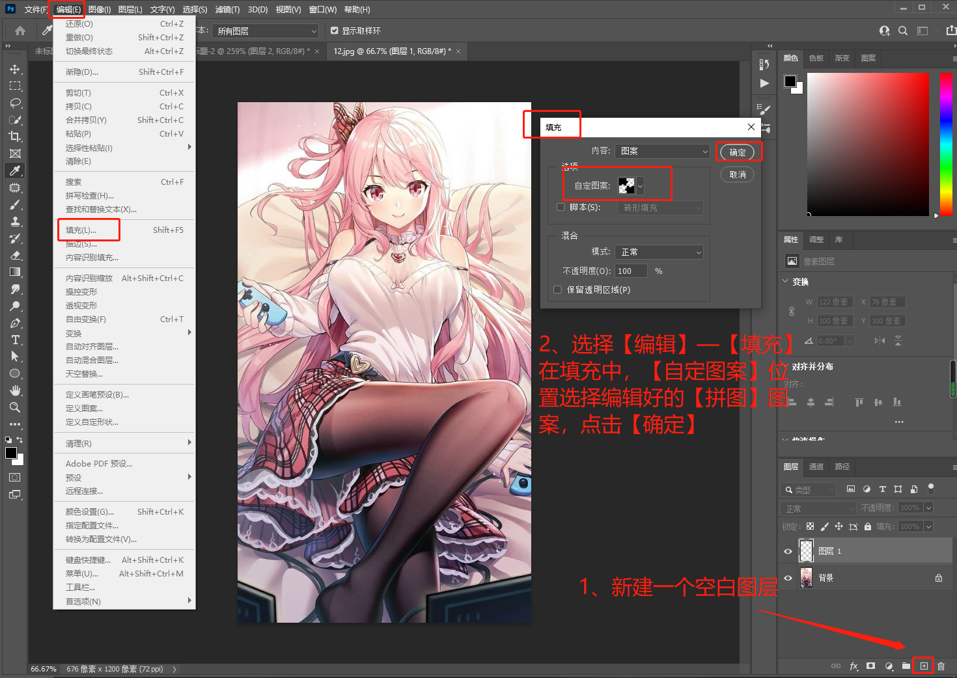Select the Move tool

pyautogui.click(x=15, y=69)
